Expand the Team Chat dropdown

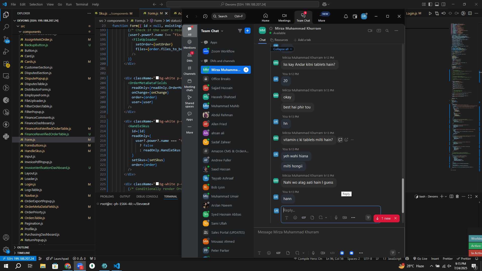[222, 31]
